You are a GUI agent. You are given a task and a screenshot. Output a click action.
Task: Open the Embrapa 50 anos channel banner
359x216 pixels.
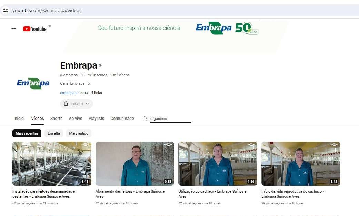(x=176, y=37)
